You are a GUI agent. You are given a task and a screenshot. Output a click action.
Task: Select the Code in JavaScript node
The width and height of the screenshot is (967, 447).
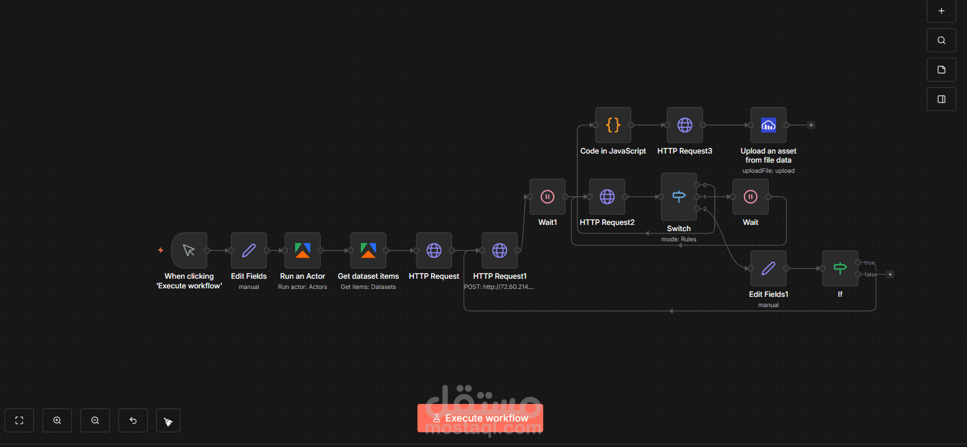pos(613,125)
